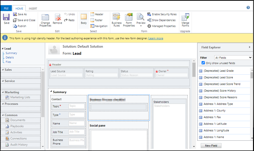
Task: Open Business Rules
Action: click(x=116, y=18)
